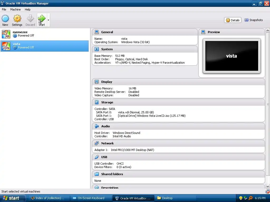The width and height of the screenshot is (270, 202).
Task: Select the vista virtual machine entry
Action: [x=45, y=46]
